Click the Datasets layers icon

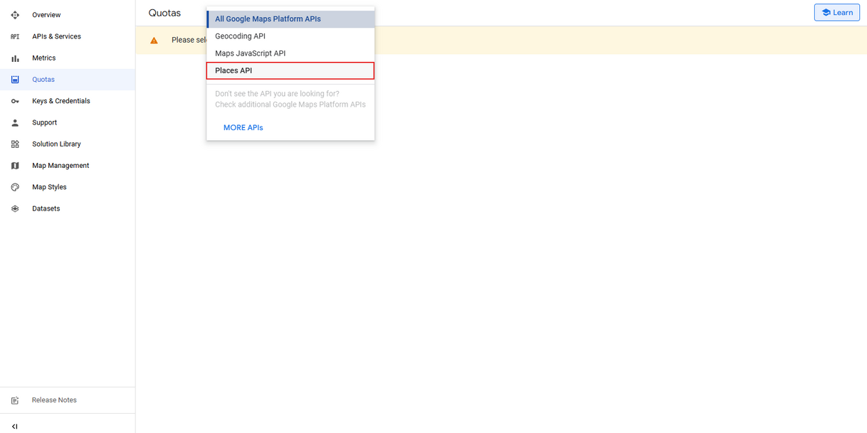[x=15, y=209]
